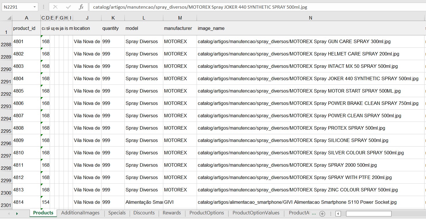Open the Insert Function fx button
Viewport: 426px width, 219px height.
[x=81, y=7]
